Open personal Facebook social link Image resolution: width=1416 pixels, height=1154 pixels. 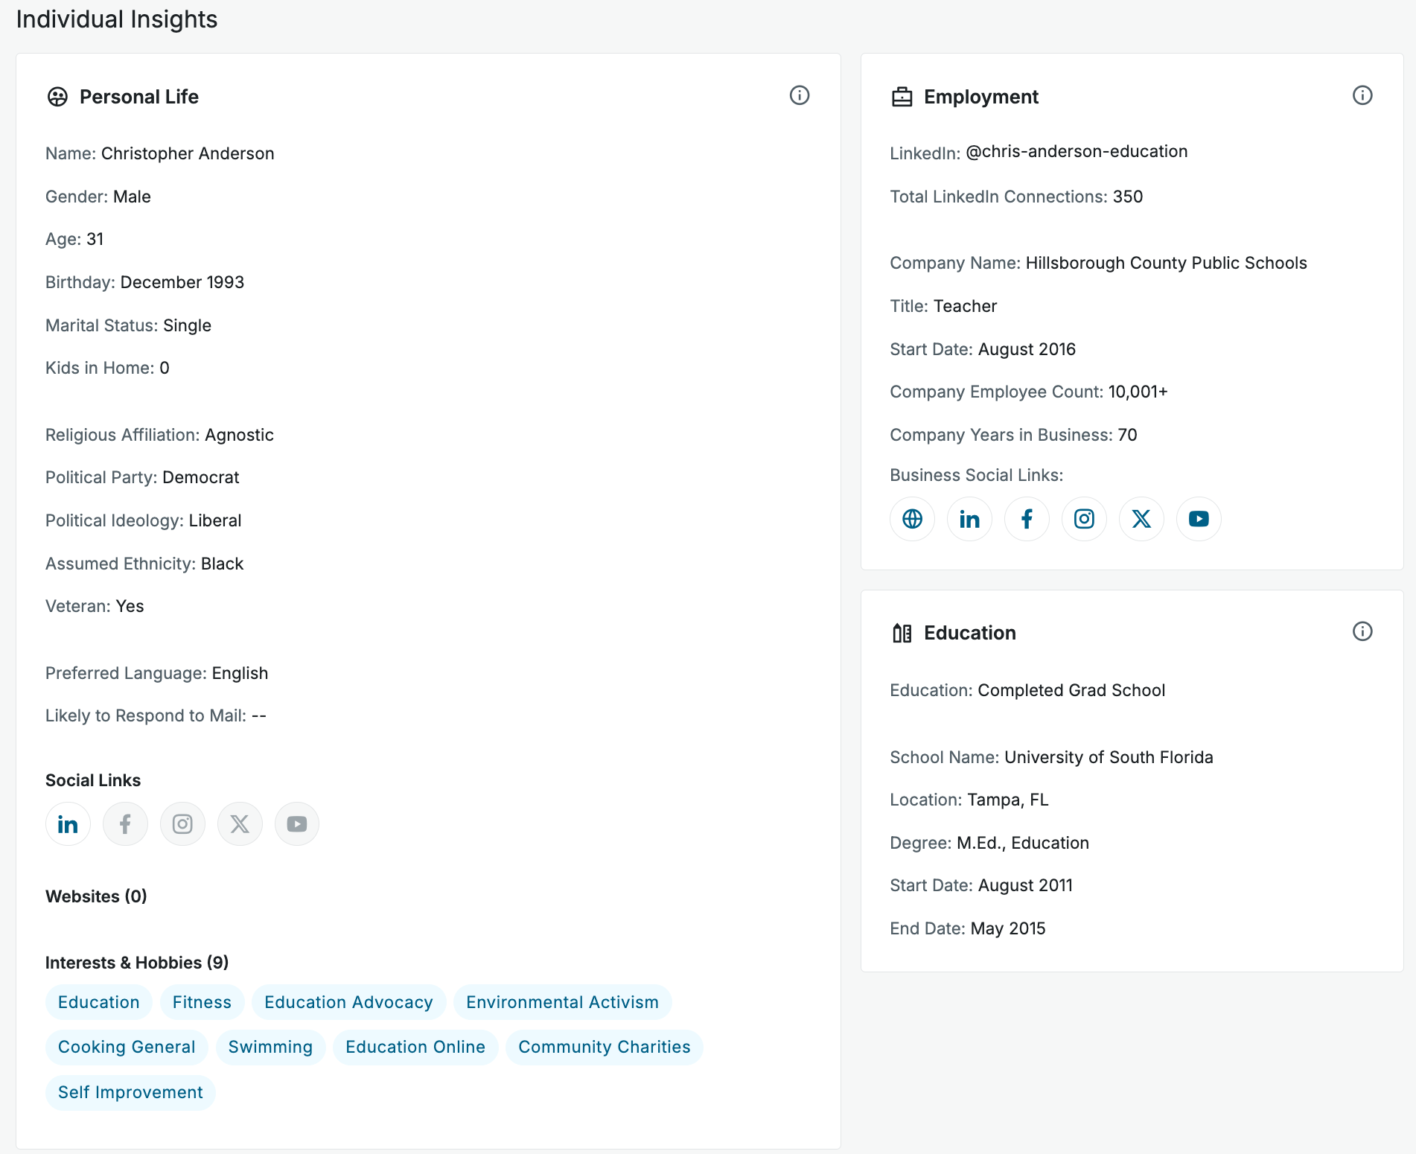[125, 823]
